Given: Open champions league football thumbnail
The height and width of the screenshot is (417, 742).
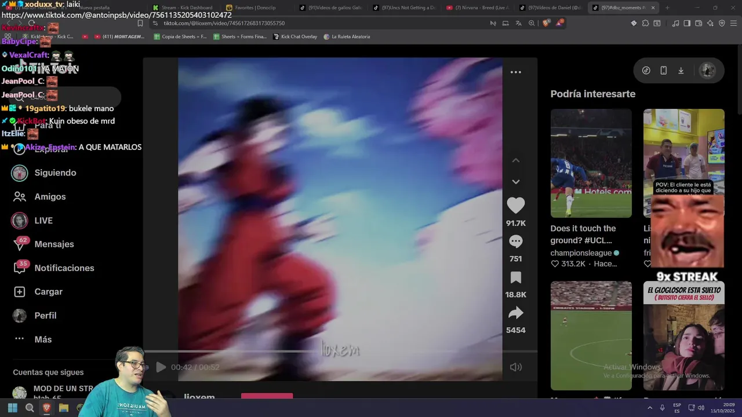Looking at the screenshot, I should click(591, 163).
